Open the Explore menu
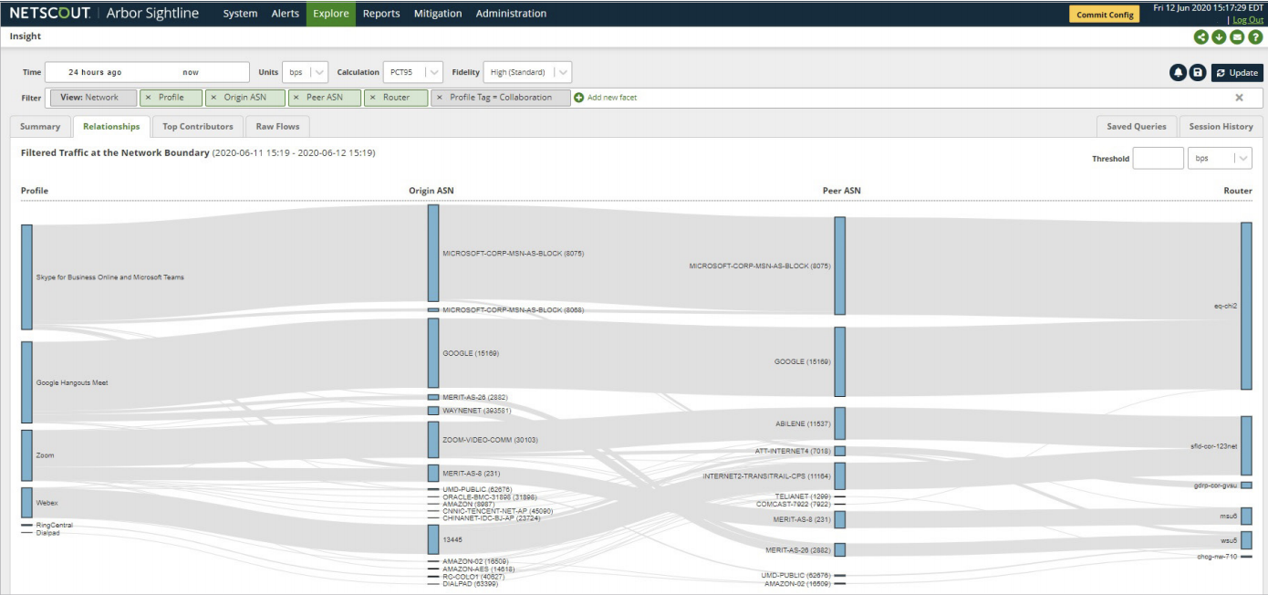1268x595 pixels. click(x=330, y=14)
